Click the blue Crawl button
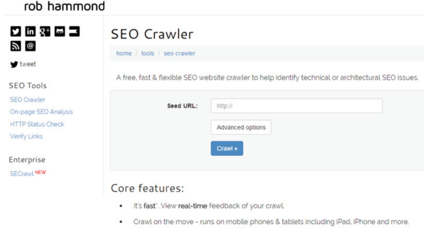 point(227,148)
